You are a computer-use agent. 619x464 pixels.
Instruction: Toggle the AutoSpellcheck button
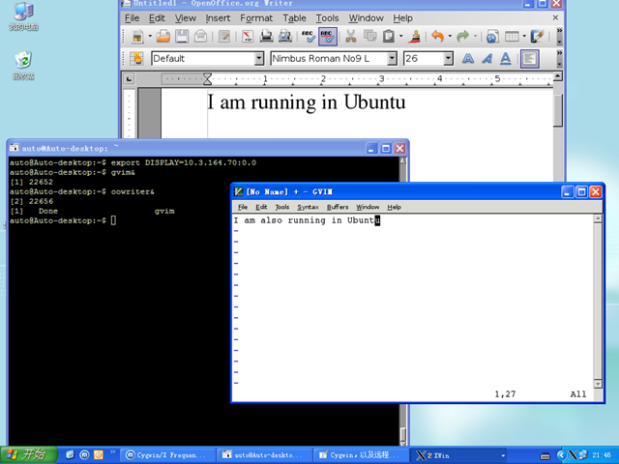328,37
